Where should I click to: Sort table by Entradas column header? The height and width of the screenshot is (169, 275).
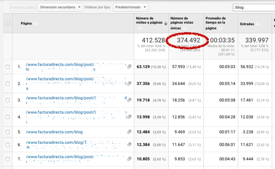247,24
